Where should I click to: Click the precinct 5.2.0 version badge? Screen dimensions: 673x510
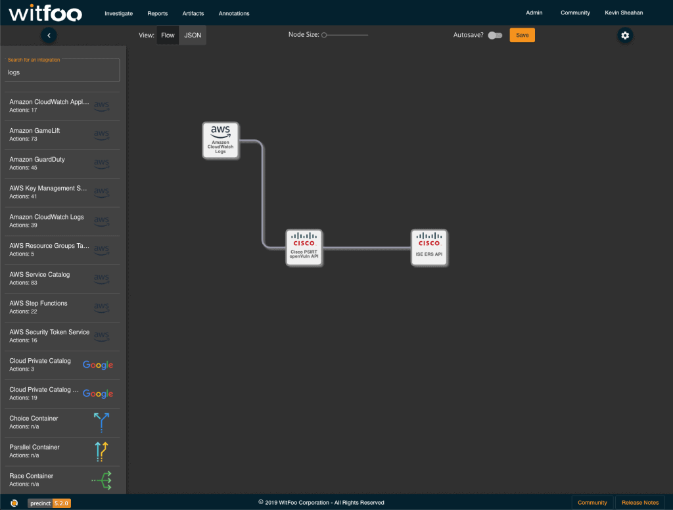tap(49, 503)
